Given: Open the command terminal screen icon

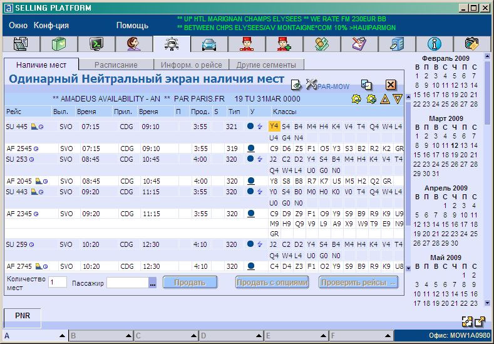Looking at the screenshot, I should coord(96,44).
